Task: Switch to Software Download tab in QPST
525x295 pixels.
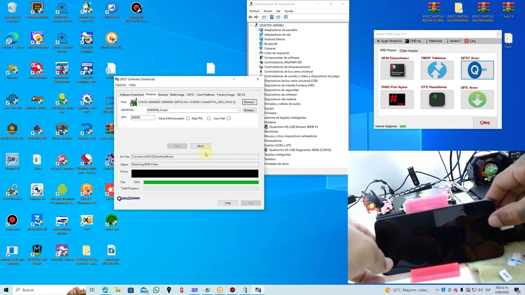Action: tap(131, 95)
